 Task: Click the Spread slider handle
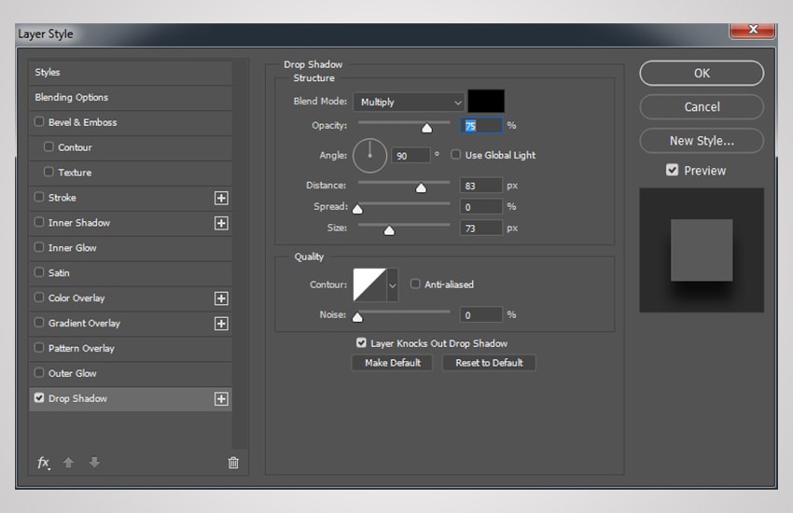coord(357,209)
